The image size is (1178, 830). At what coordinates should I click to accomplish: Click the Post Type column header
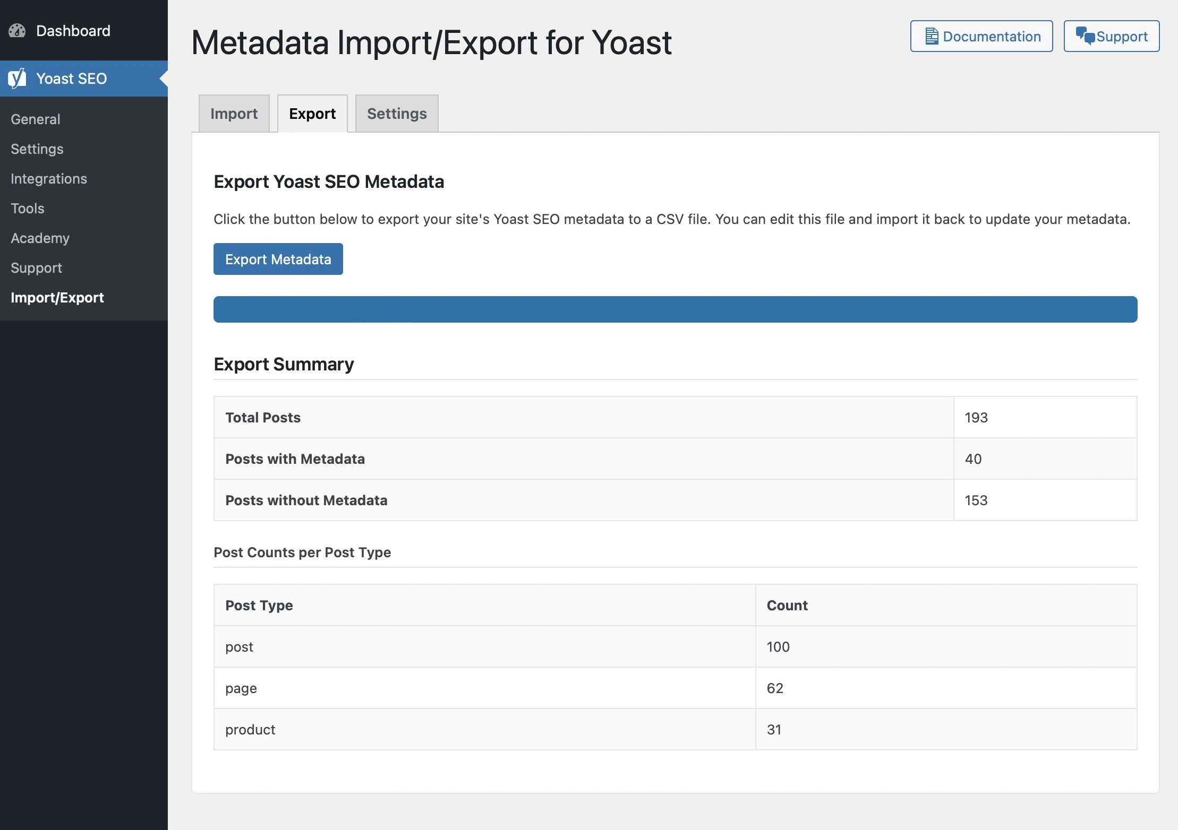(259, 606)
